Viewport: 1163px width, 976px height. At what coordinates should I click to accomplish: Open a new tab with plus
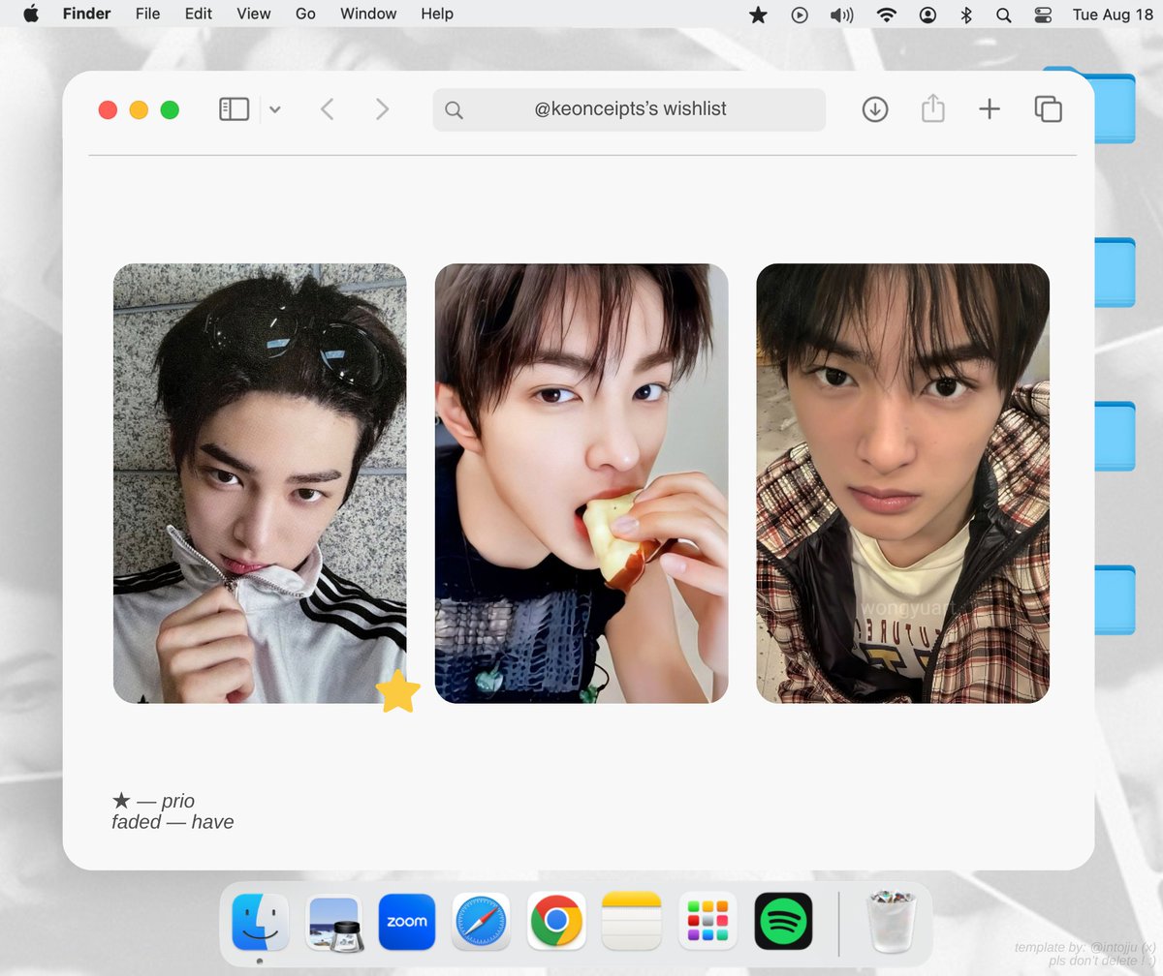click(x=989, y=109)
